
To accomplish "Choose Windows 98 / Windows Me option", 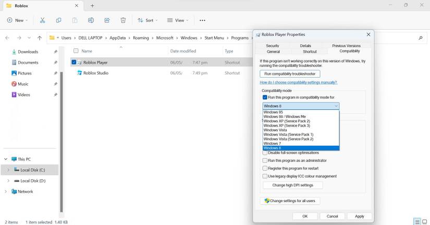I will (x=301, y=117).
